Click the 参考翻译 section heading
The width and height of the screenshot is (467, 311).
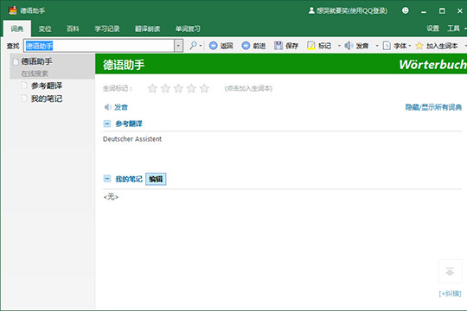click(x=129, y=124)
